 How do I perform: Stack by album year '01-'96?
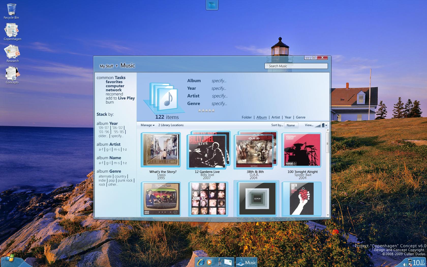[104, 132]
